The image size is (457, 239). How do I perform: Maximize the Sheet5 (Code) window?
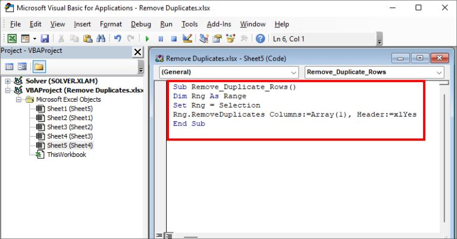(x=420, y=58)
